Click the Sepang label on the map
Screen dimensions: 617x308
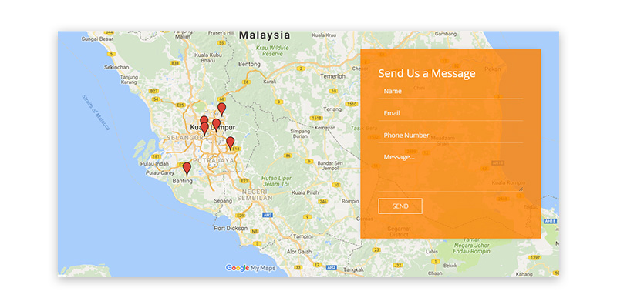pos(223,201)
